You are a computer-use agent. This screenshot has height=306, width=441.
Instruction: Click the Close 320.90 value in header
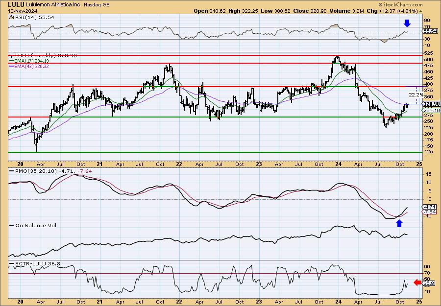[x=310, y=11]
